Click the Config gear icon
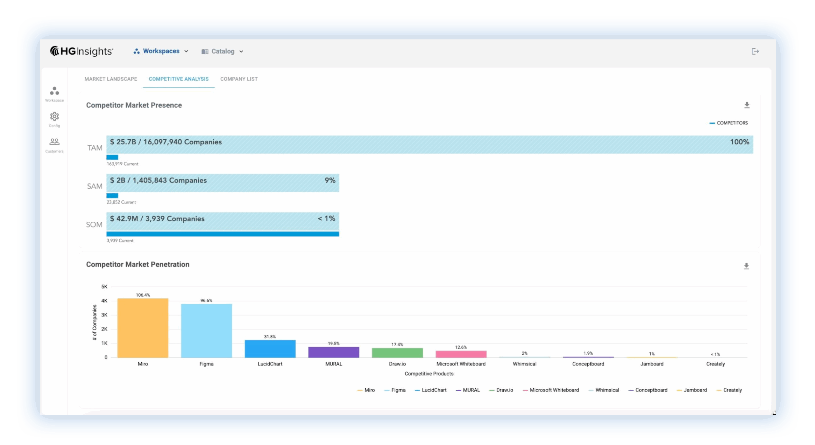Image resolution: width=815 pixels, height=445 pixels. [54, 117]
